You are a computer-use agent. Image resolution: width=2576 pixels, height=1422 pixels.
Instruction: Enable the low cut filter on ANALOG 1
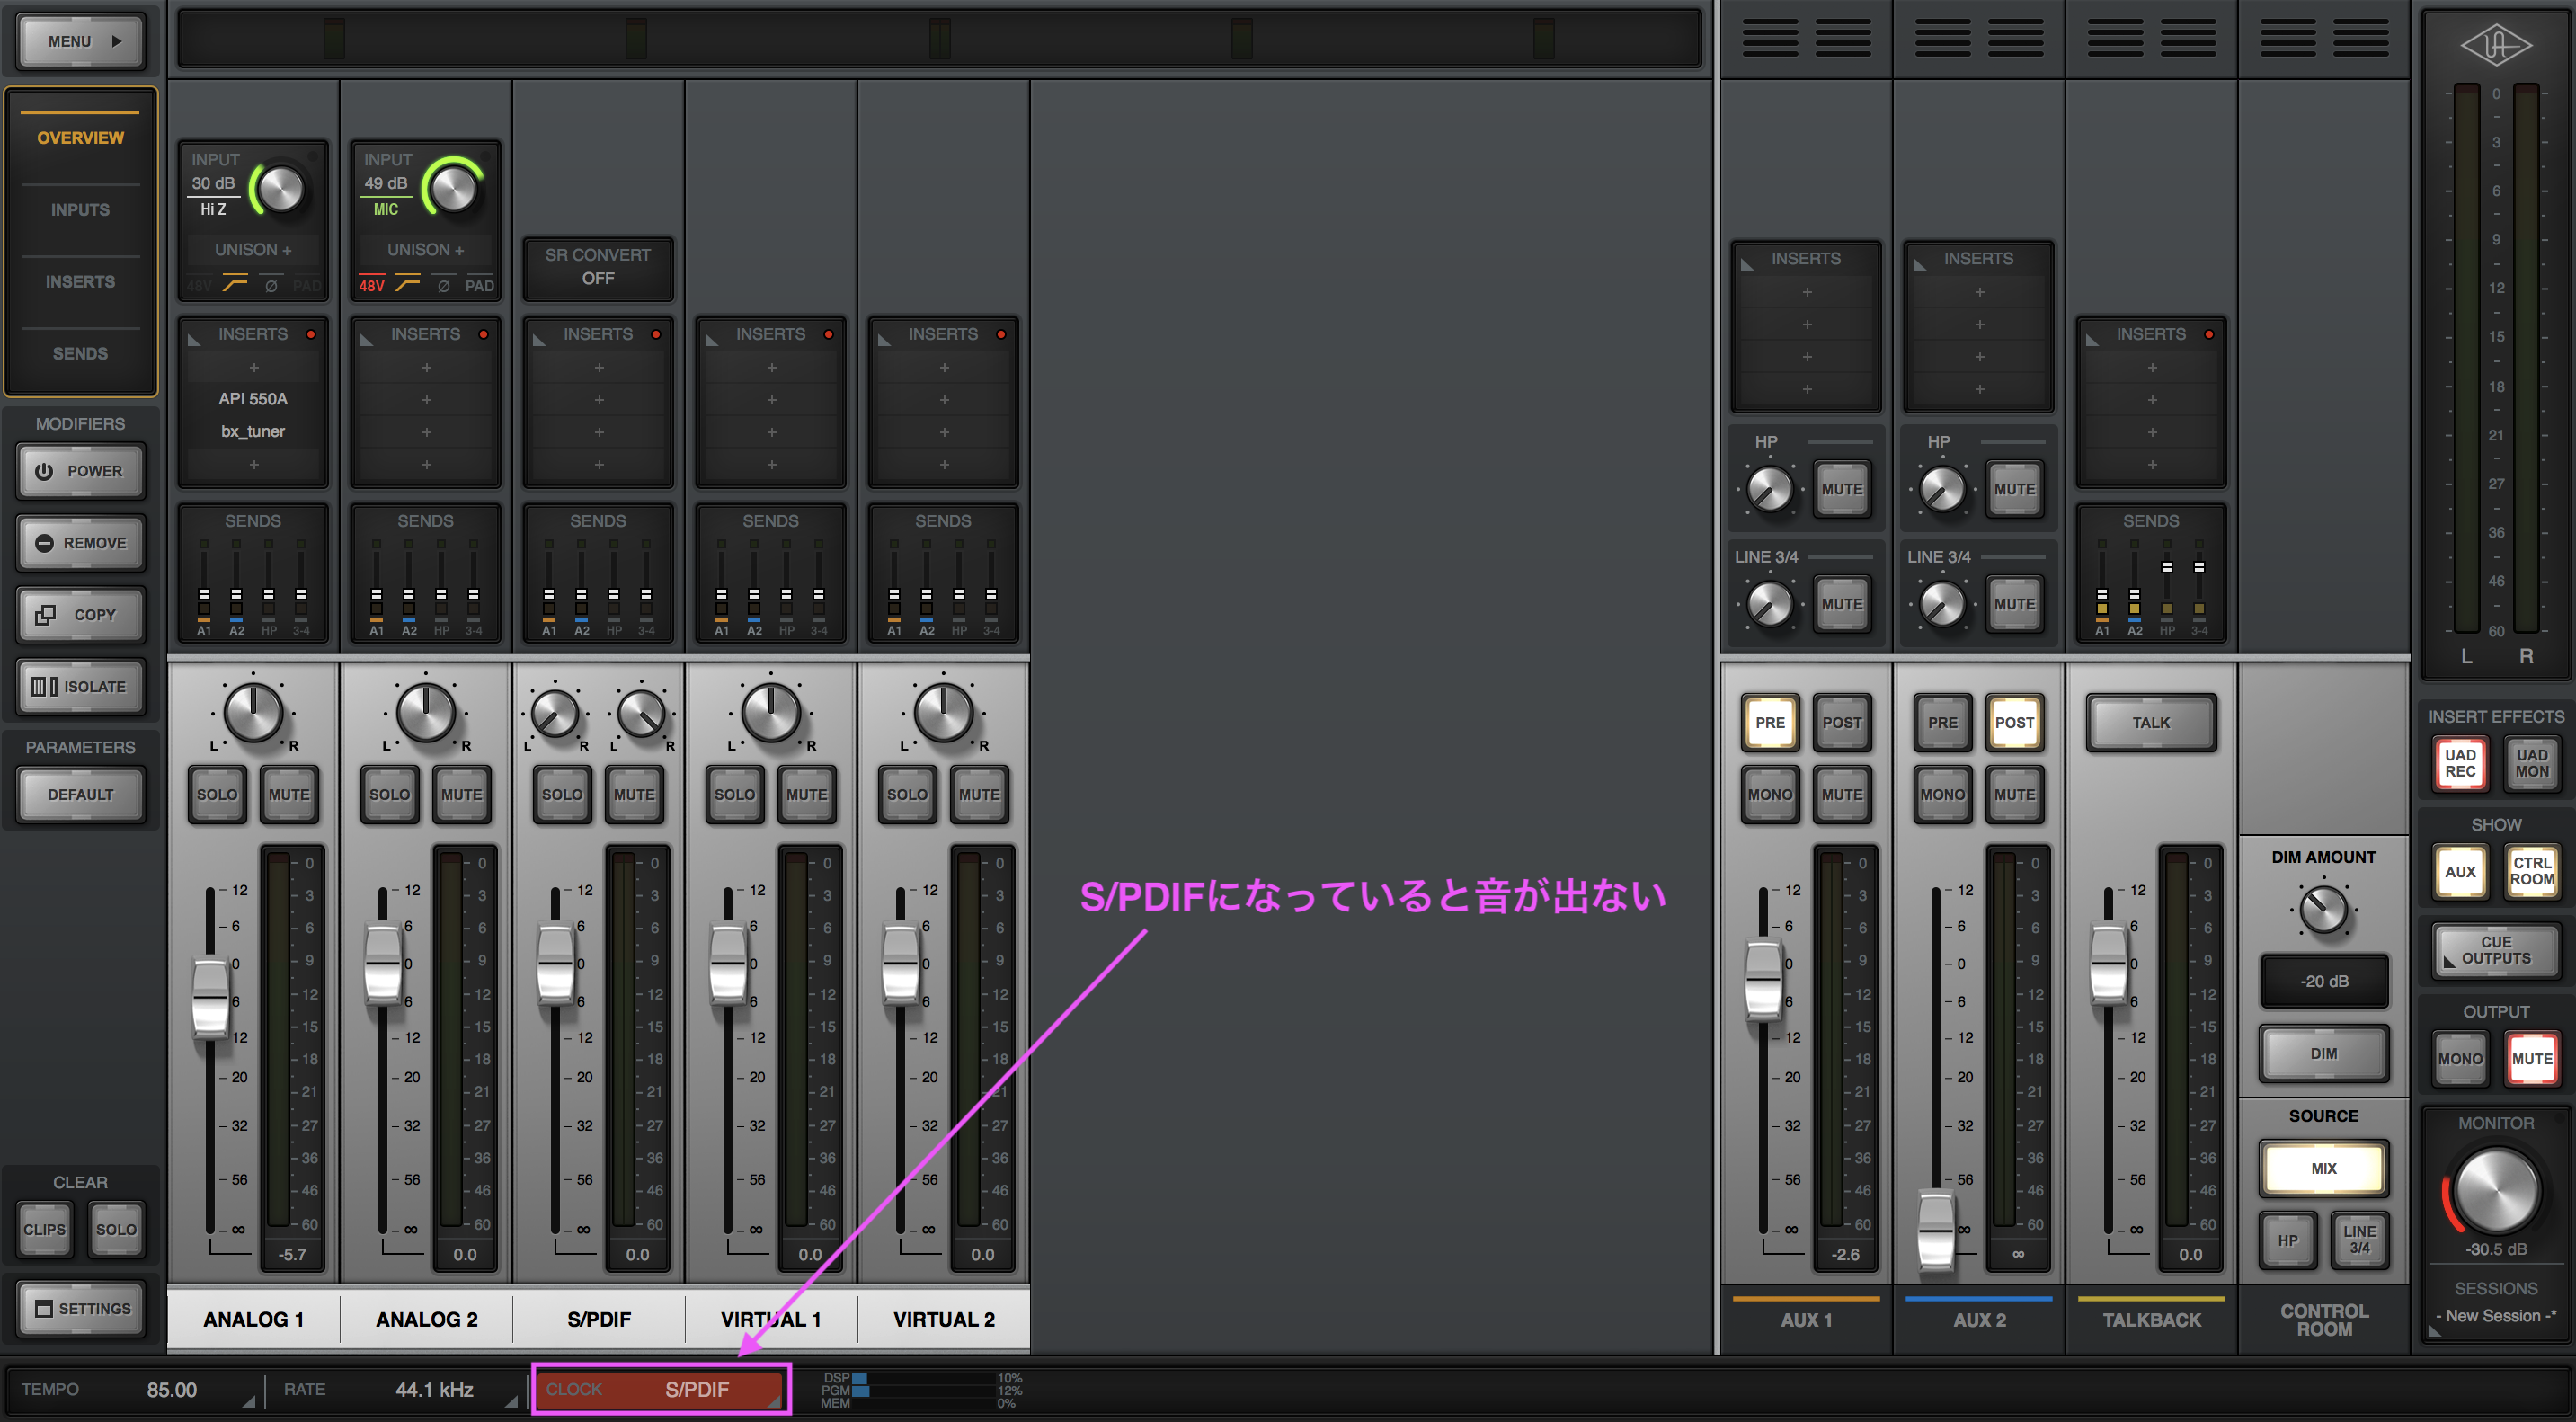tap(236, 286)
